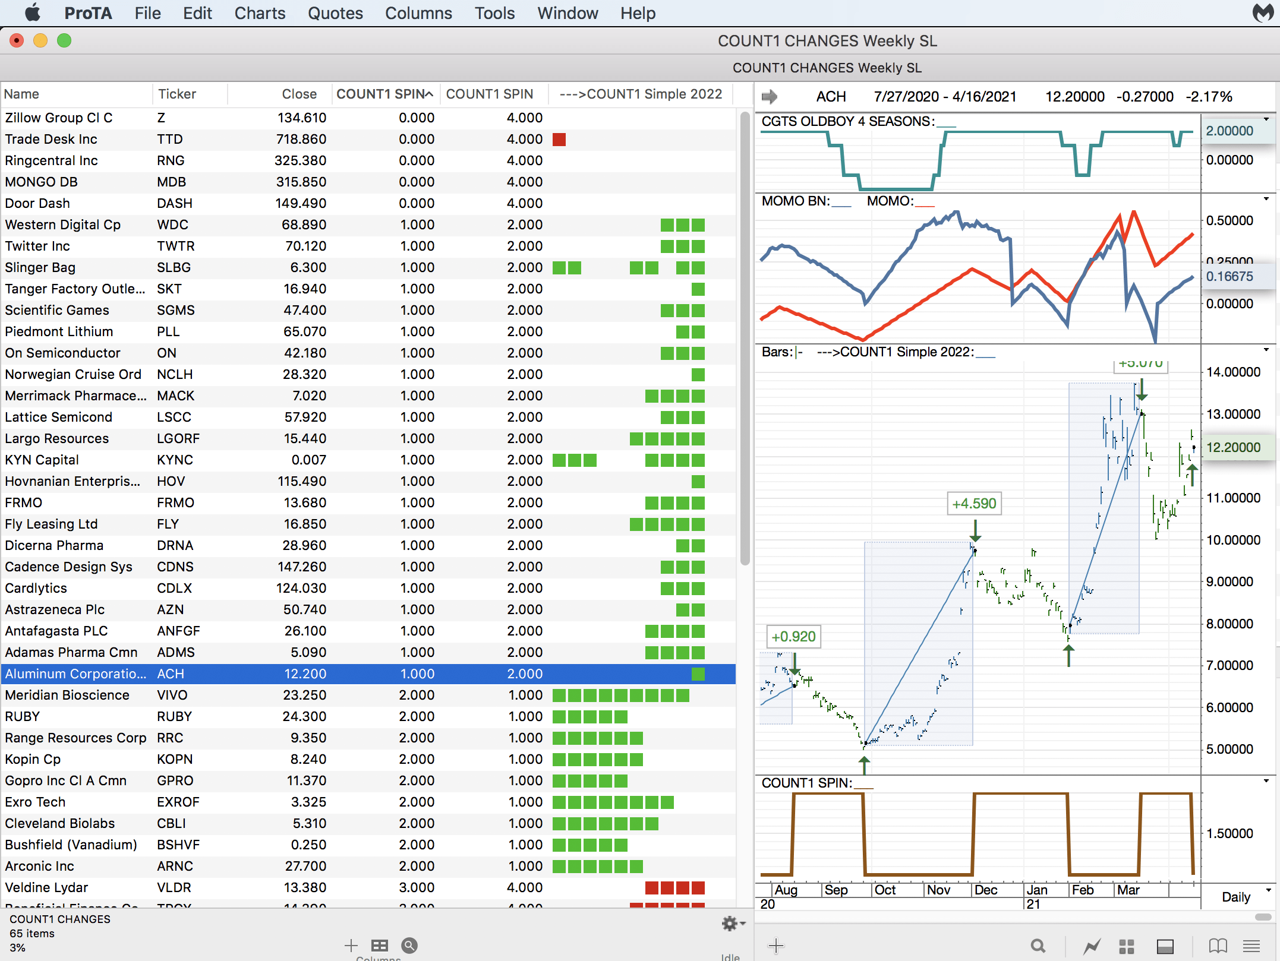Open the four-square grid view icon
Viewport: 1280px width, 961px height.
tap(1126, 946)
